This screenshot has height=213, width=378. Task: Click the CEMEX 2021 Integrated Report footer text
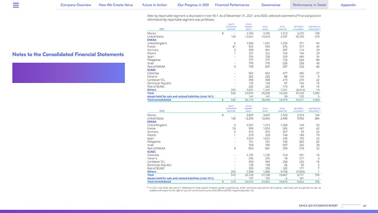coord(317,206)
